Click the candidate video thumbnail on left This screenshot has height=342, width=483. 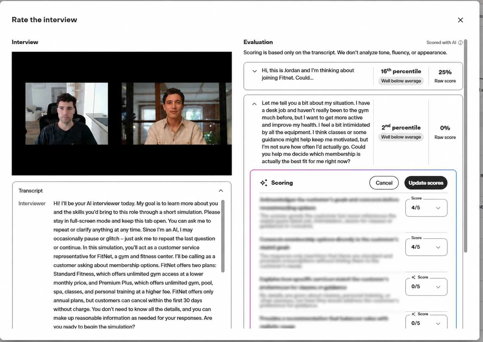tap(67, 114)
